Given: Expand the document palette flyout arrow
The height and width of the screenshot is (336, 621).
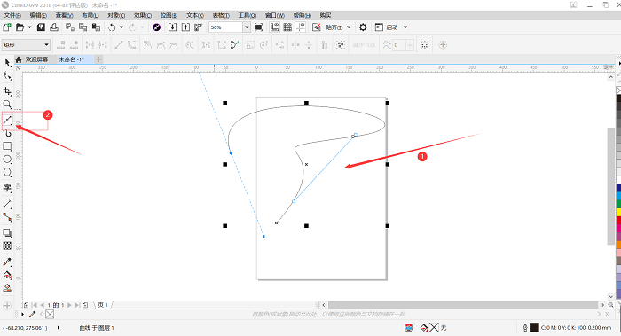Looking at the screenshot, I should pos(22,314).
